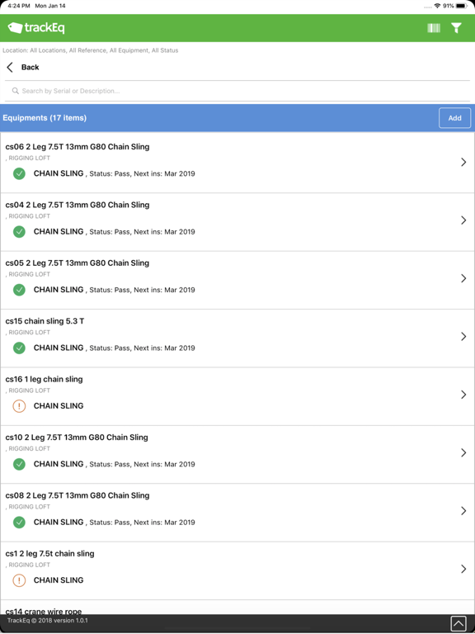Select cs10 2 Leg 7.5T Chain Sling title
Viewport: 475px width, 634px height.
coord(77,437)
